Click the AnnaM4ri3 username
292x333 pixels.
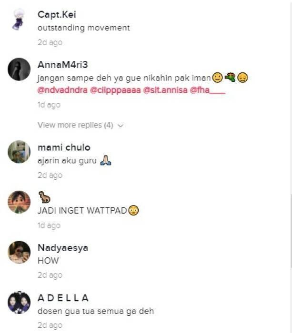(x=63, y=65)
